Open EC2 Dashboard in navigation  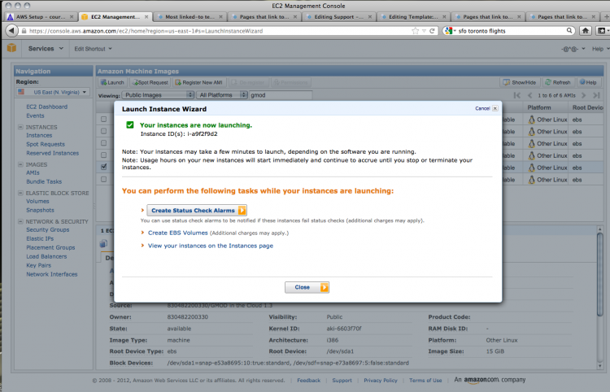(46, 107)
